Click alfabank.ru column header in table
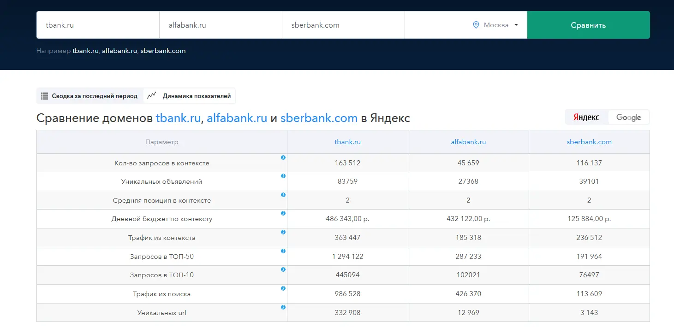 click(x=468, y=142)
